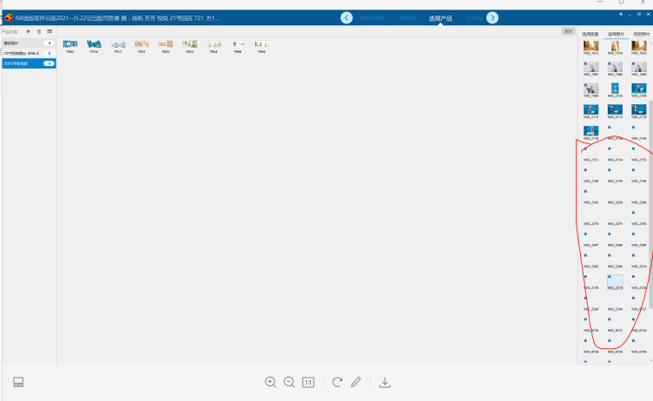Screen dimensions: 653x401
Task: Open the rightmost photo tab in the right panel
Action: coord(641,34)
